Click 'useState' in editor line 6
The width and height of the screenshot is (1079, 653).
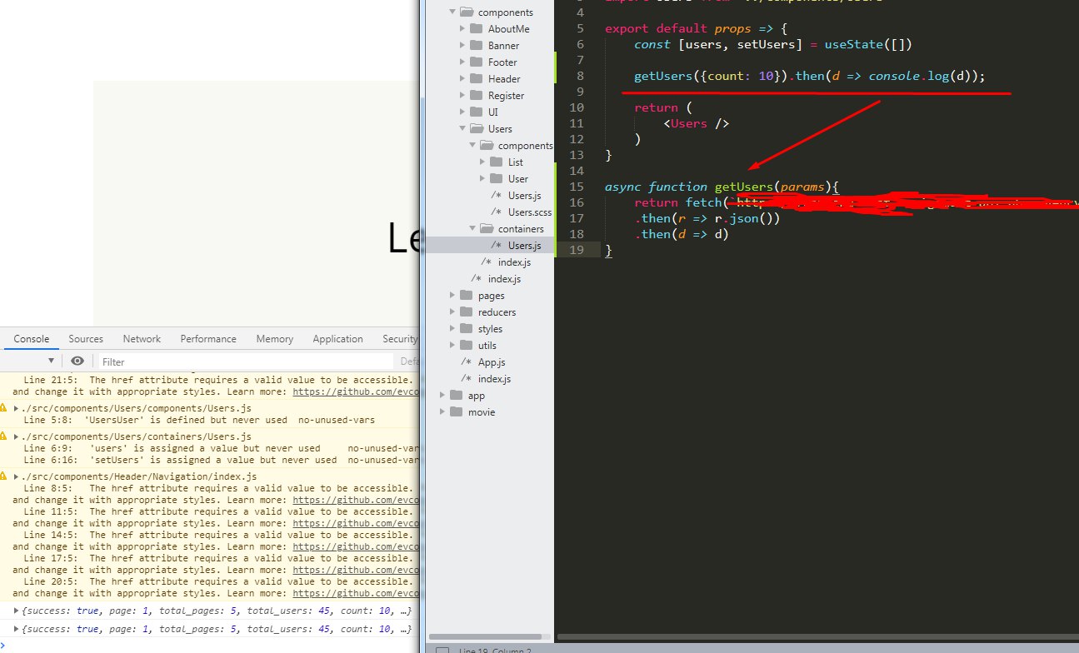coord(853,44)
